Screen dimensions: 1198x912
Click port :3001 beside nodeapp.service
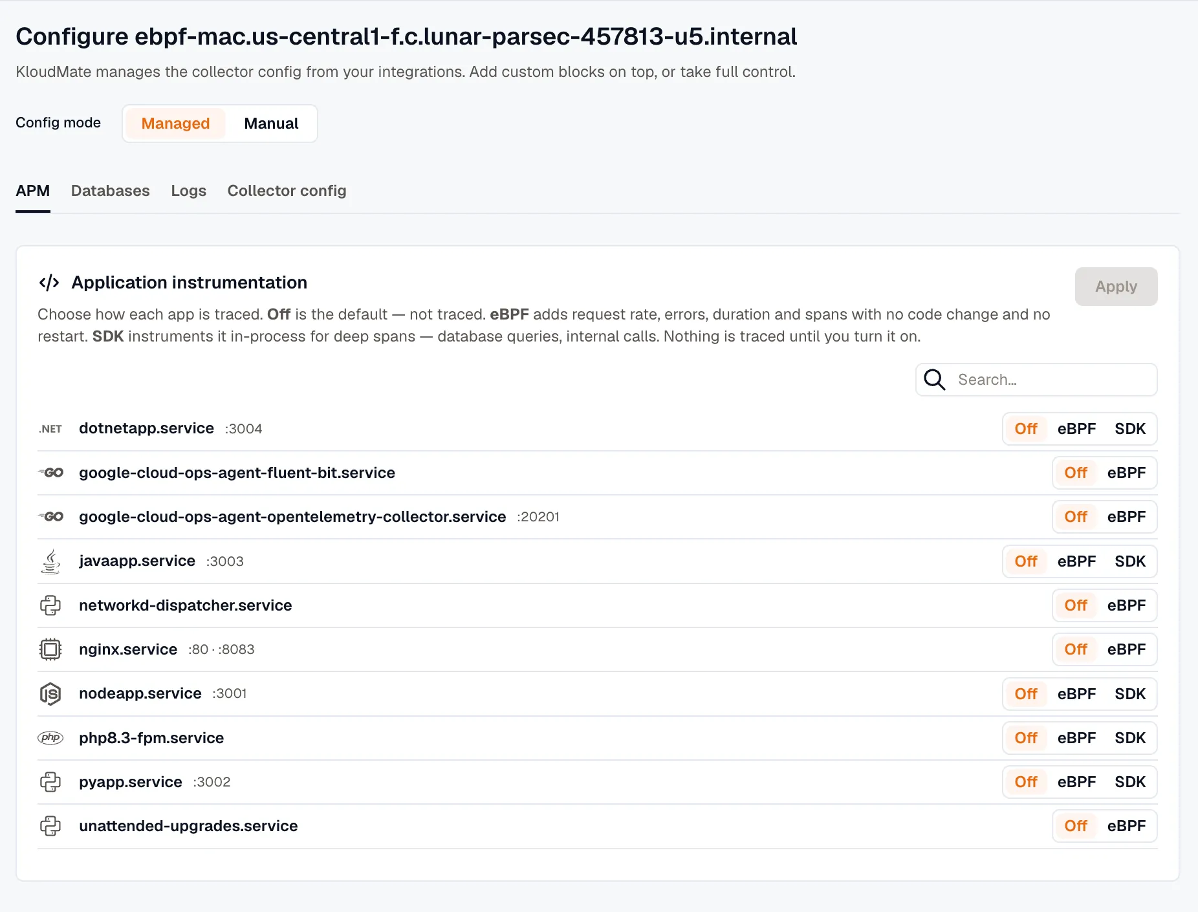click(x=230, y=693)
